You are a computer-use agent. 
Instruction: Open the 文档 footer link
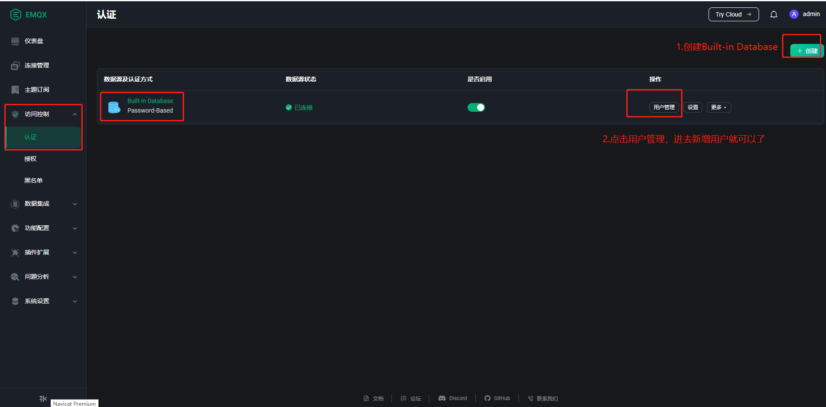[x=378, y=398]
